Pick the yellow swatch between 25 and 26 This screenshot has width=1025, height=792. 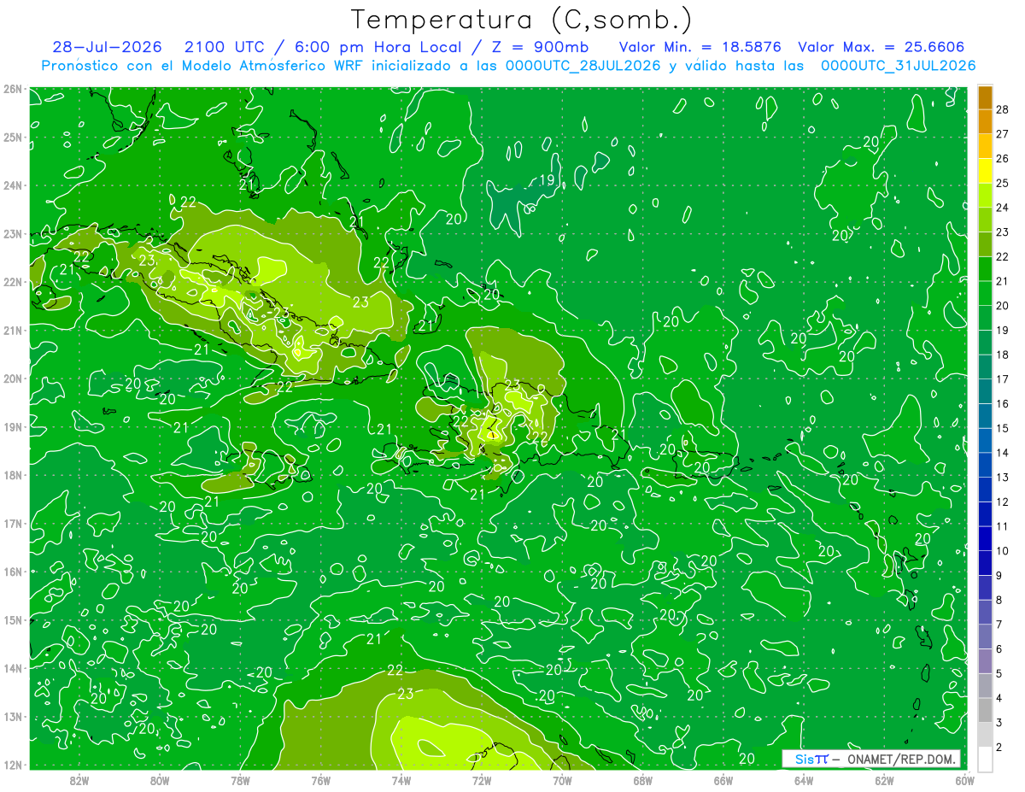pos(985,171)
